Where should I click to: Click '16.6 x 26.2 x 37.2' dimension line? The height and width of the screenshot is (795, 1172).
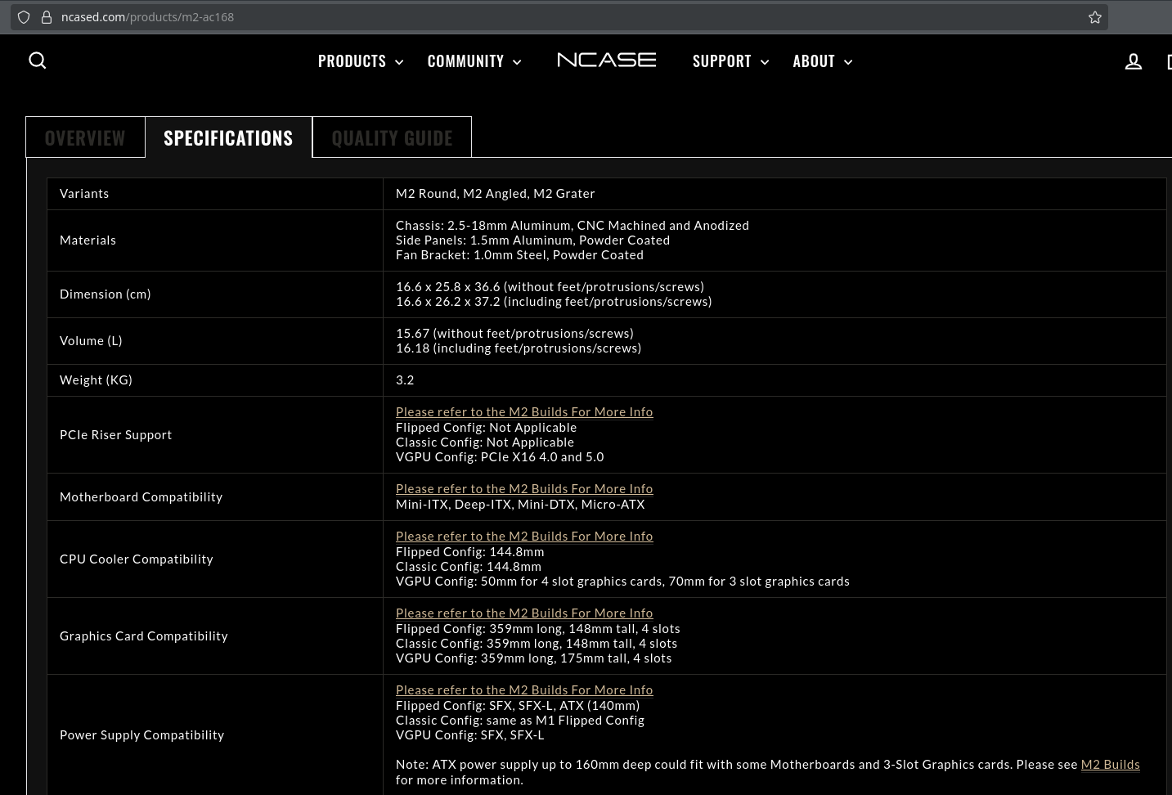(554, 302)
